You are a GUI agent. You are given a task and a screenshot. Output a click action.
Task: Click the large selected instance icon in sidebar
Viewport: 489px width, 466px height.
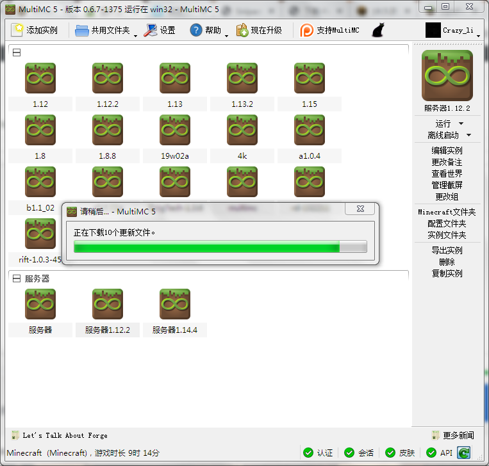tap(447, 76)
